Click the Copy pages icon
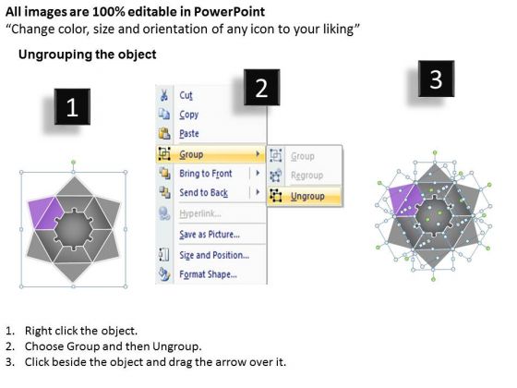 [164, 115]
